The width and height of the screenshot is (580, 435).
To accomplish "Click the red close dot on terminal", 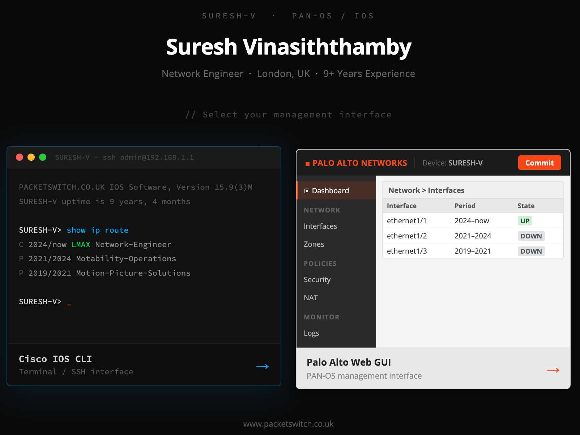I will click(x=20, y=157).
